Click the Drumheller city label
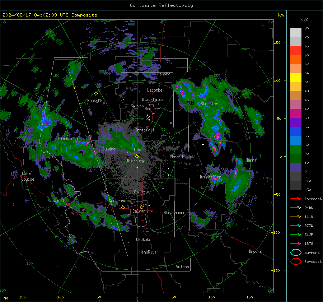This screenshot has width=323, height=302. tap(210, 177)
